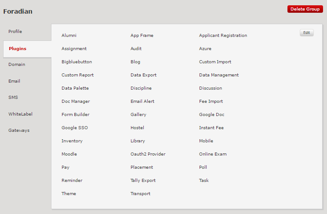Open the Moodle plugin entry
This screenshot has height=214, width=327.
tap(69, 154)
